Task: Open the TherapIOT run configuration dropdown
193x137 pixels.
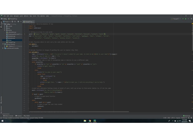Action: point(176,19)
